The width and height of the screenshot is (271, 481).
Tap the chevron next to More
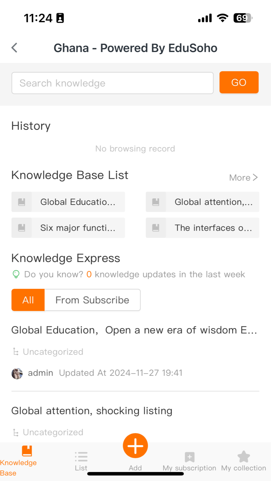click(x=255, y=177)
